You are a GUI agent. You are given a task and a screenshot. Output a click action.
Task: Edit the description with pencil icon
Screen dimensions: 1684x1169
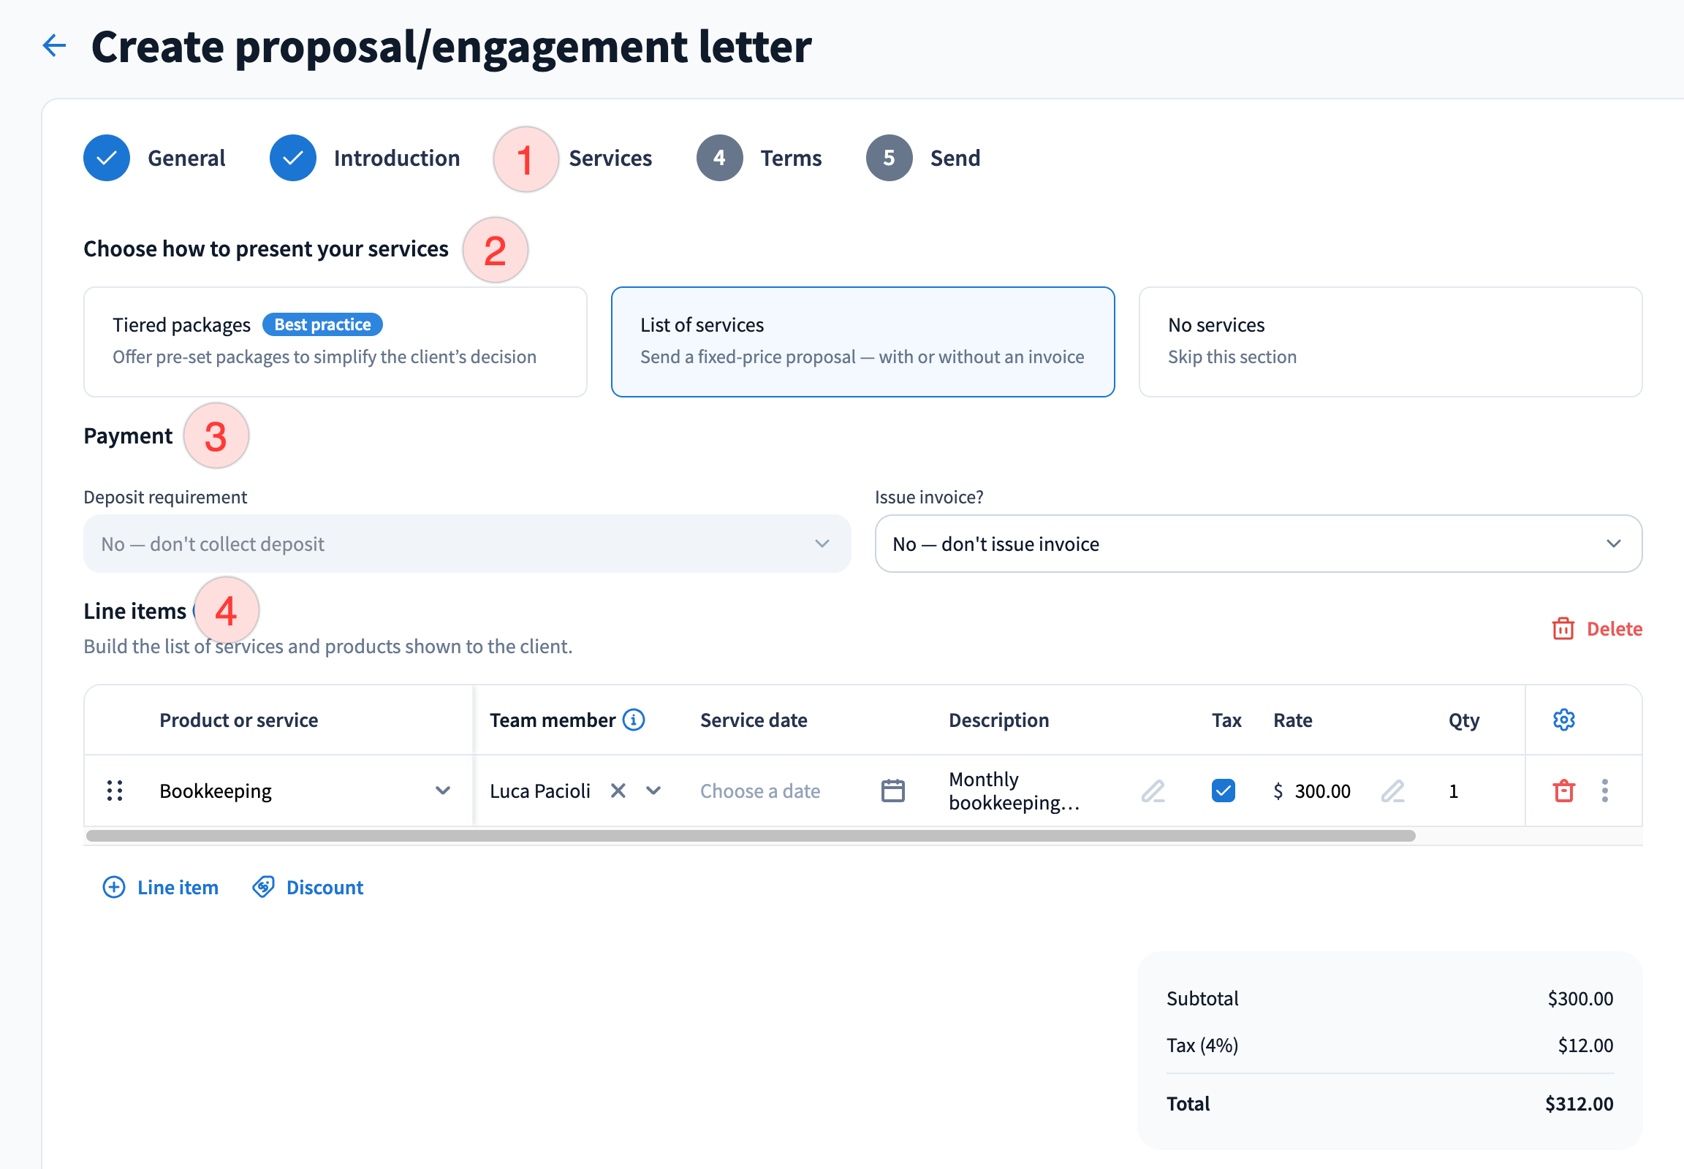coord(1153,791)
